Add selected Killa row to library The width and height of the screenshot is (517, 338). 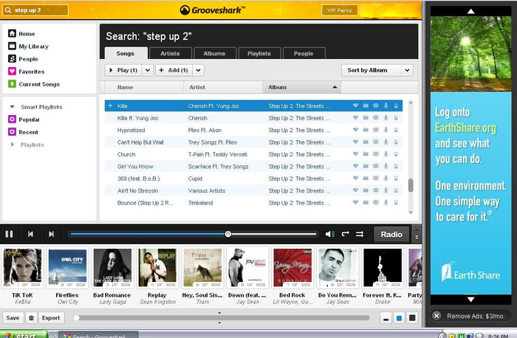[x=366, y=106]
